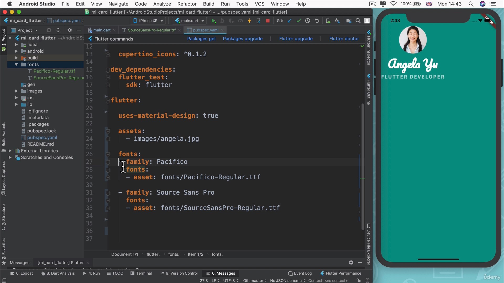Expand the ios folder
This screenshot has width=504, height=283.
16,97
